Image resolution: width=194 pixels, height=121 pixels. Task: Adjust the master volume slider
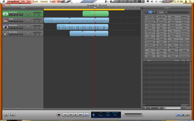[136, 116]
